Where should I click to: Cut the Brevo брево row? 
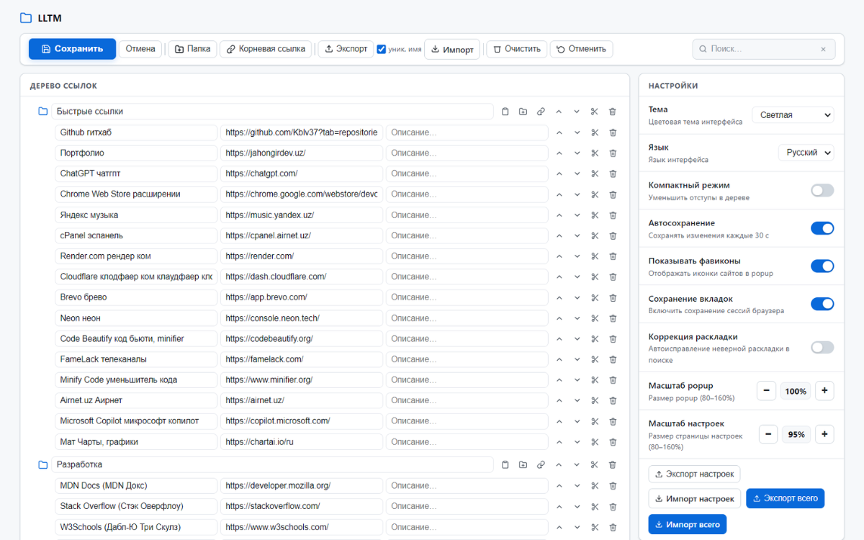(x=595, y=297)
